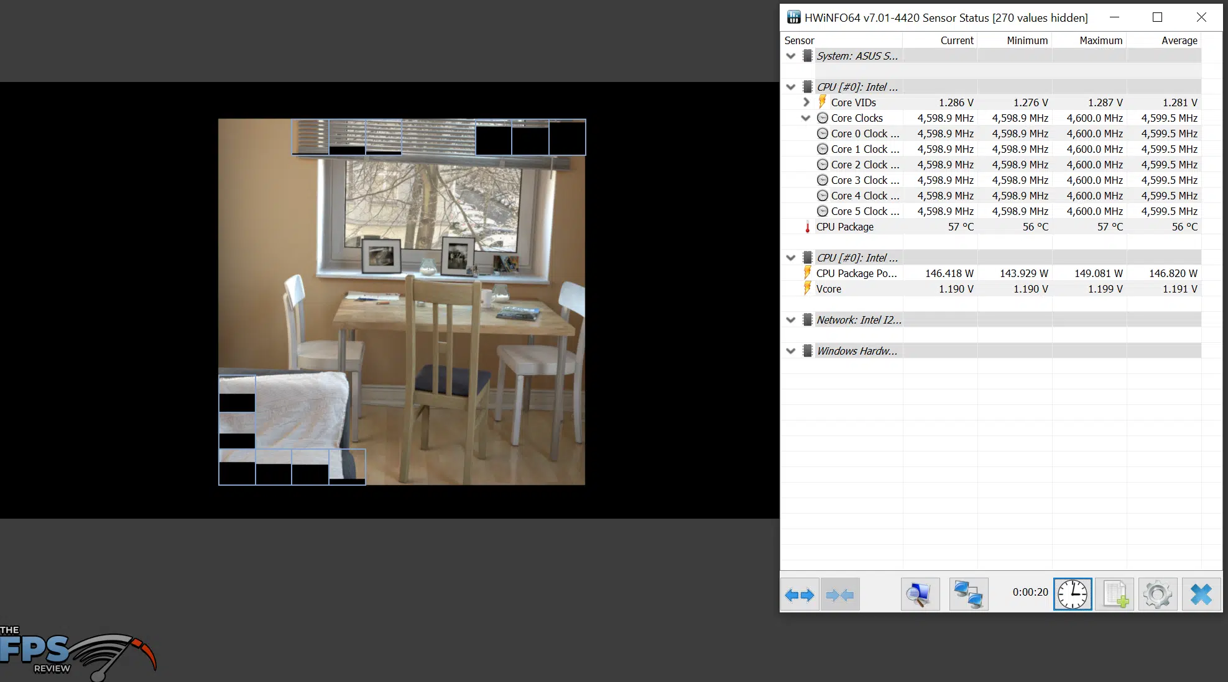The width and height of the screenshot is (1228, 682).
Task: Click the Core VIDs current value 1.286 V
Action: pyautogui.click(x=956, y=102)
